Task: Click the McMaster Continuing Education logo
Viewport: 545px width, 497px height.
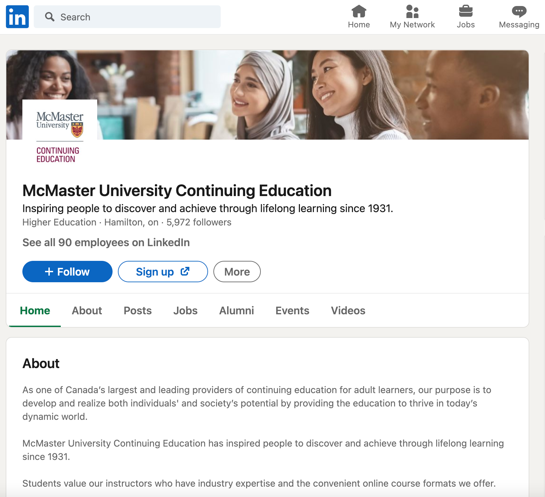Action: click(60, 137)
